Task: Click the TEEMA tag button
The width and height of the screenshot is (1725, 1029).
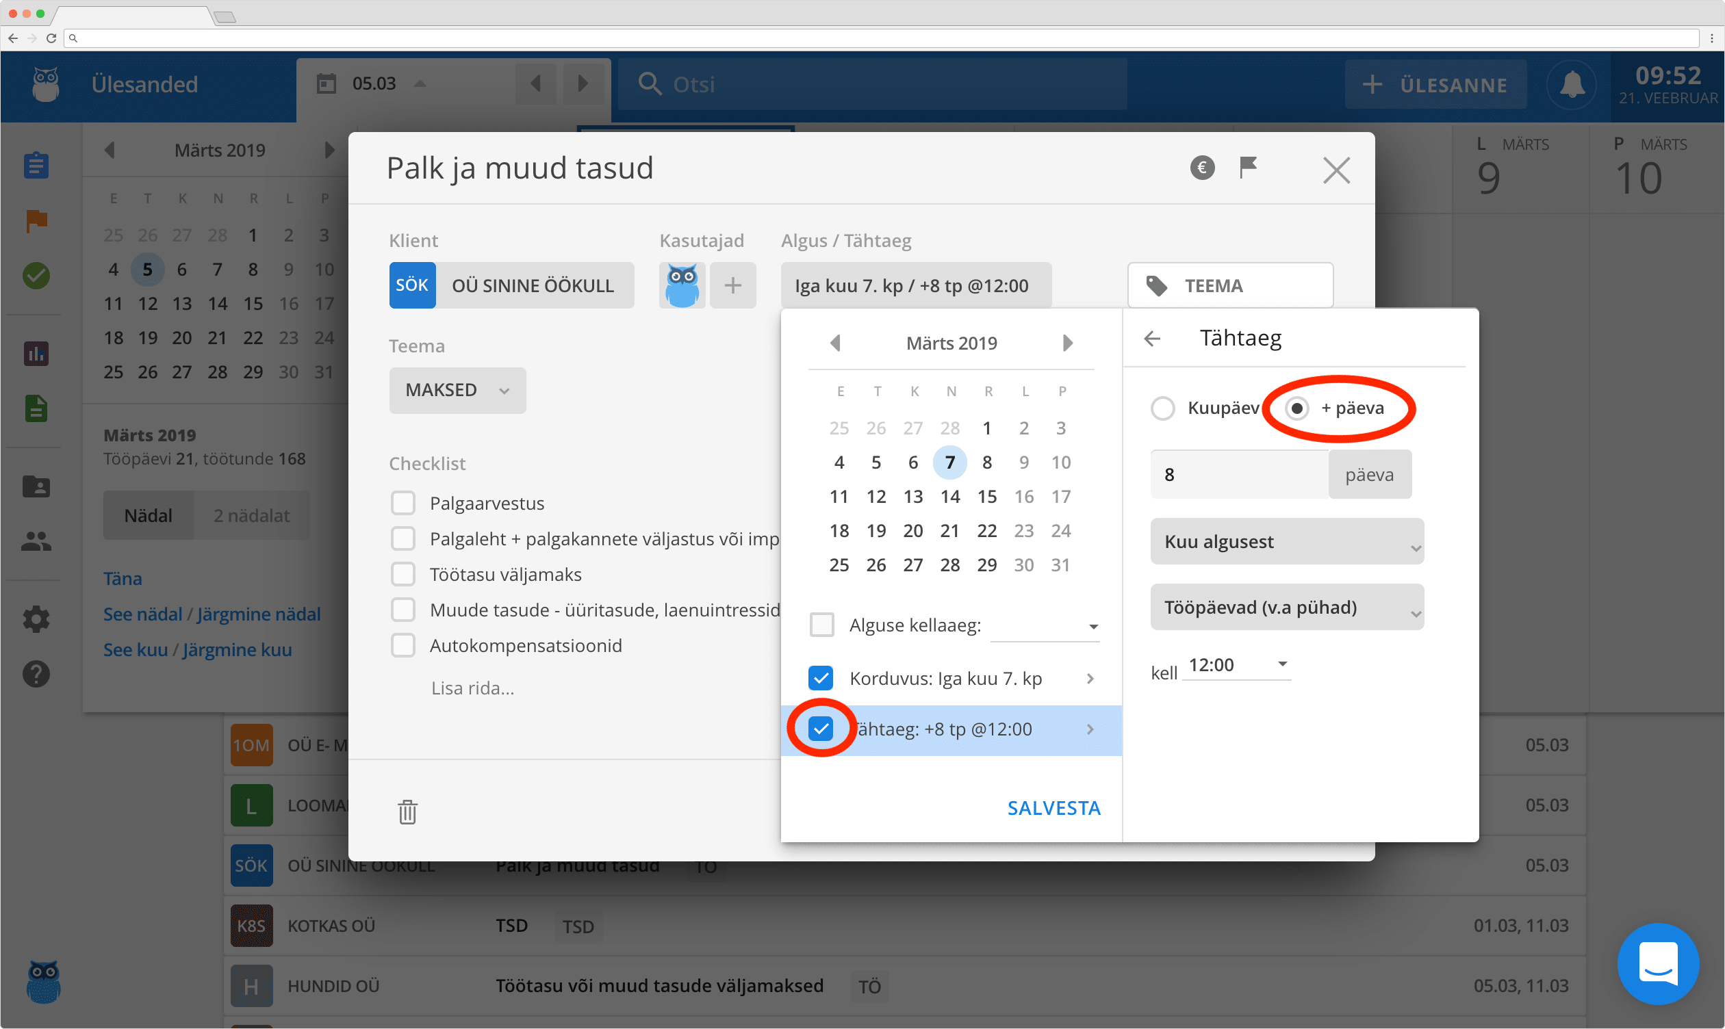Action: click(1230, 285)
